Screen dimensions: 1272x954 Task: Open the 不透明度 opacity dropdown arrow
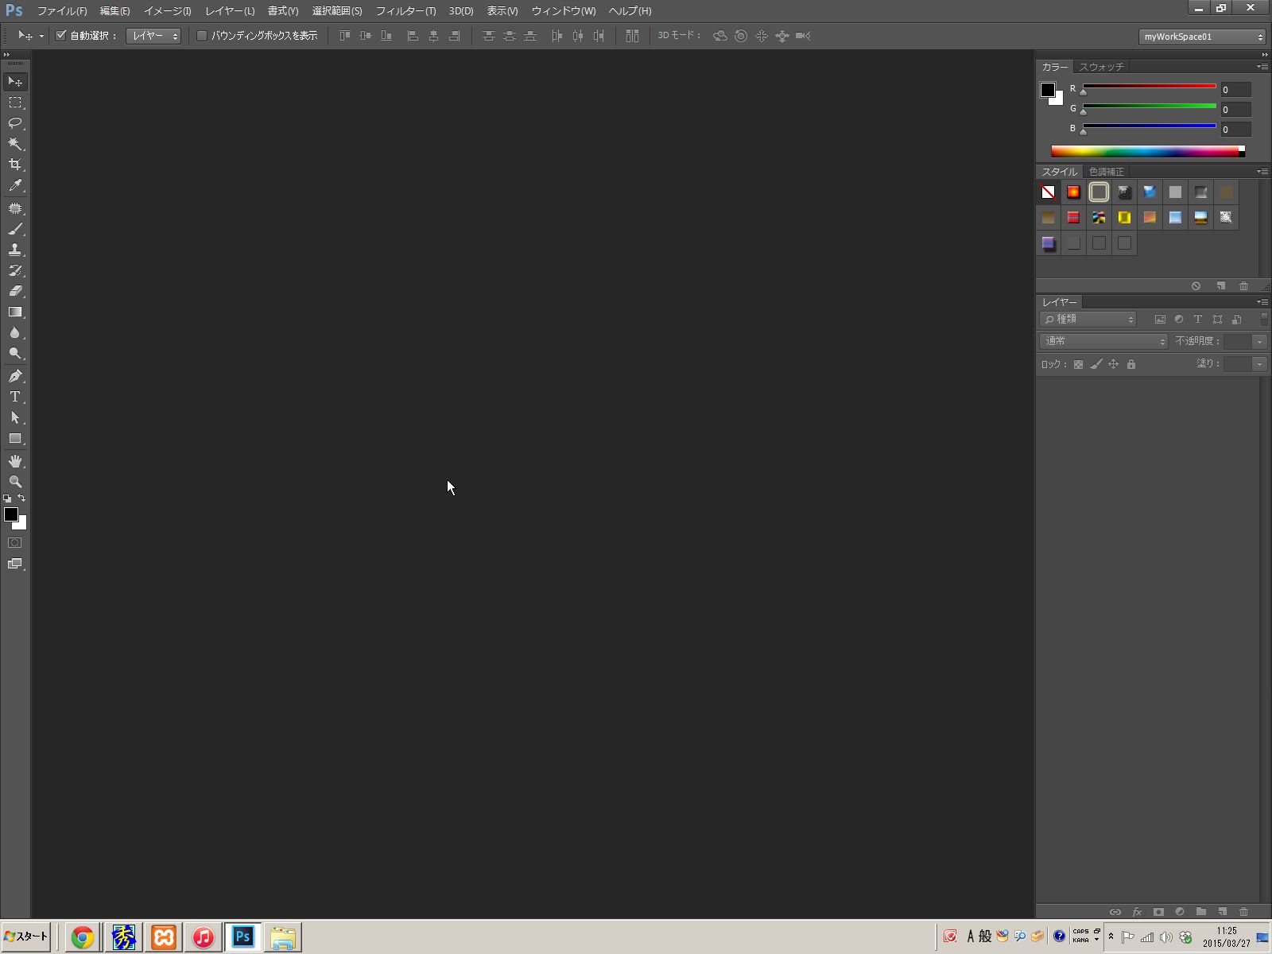coord(1259,341)
